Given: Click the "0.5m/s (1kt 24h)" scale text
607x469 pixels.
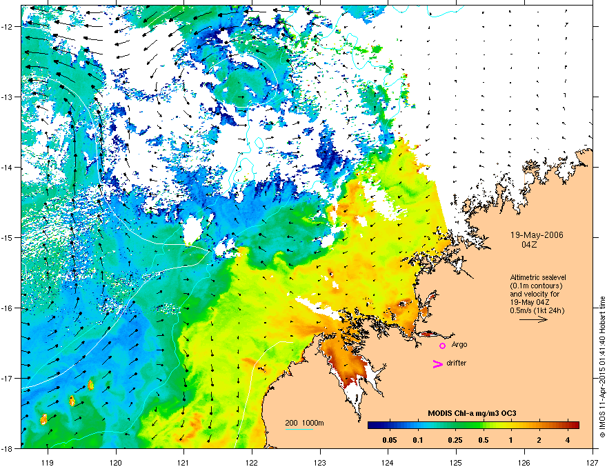Looking at the screenshot, I should (x=537, y=310).
